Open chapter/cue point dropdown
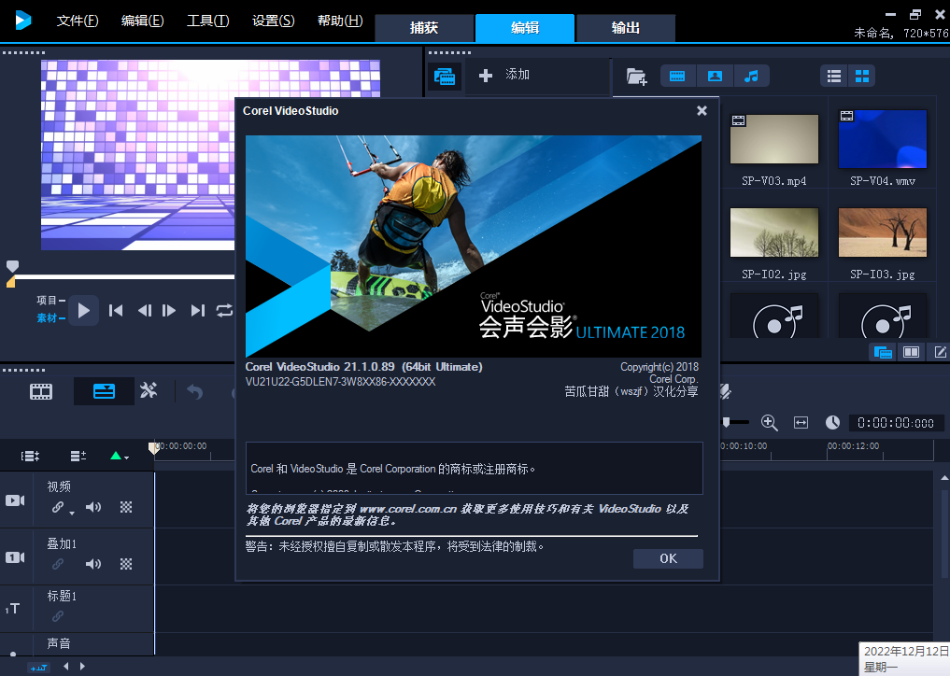The height and width of the screenshot is (676, 950). tap(120, 457)
